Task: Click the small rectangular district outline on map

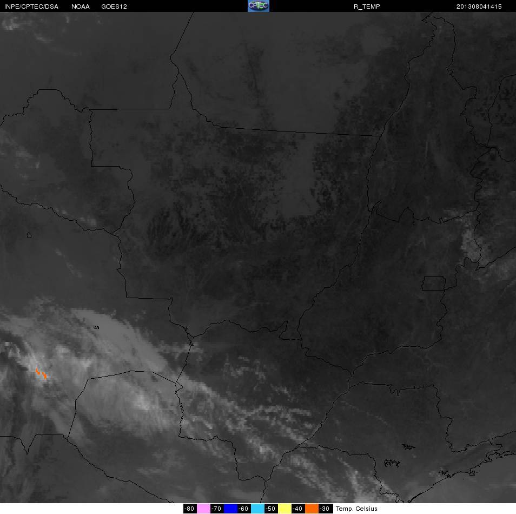Action: [x=434, y=284]
